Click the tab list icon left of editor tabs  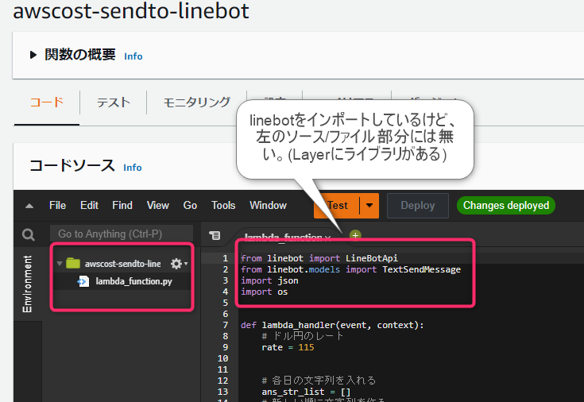pyautogui.click(x=215, y=235)
